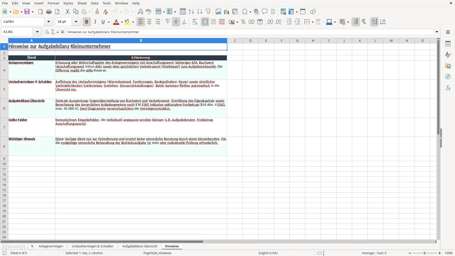Toggle Underline formatting

pyautogui.click(x=103, y=22)
